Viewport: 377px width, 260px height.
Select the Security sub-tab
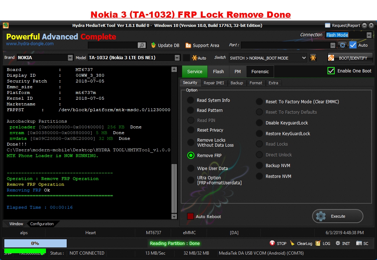[190, 82]
